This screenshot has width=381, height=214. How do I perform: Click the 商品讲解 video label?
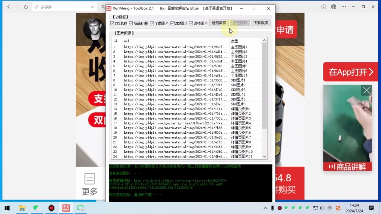348,167
